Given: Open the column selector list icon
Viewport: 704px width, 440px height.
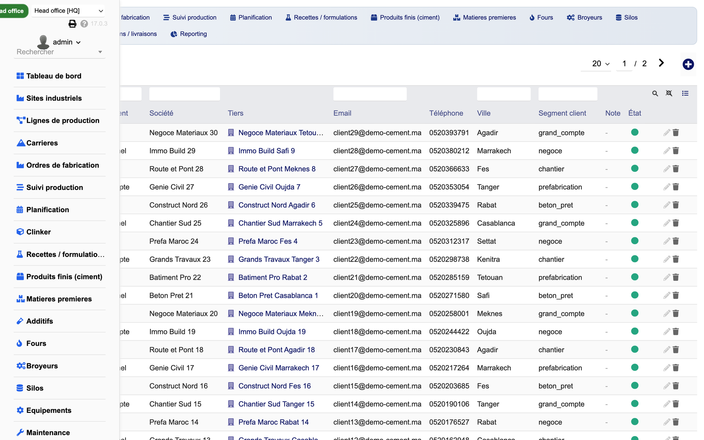Looking at the screenshot, I should pyautogui.click(x=685, y=93).
